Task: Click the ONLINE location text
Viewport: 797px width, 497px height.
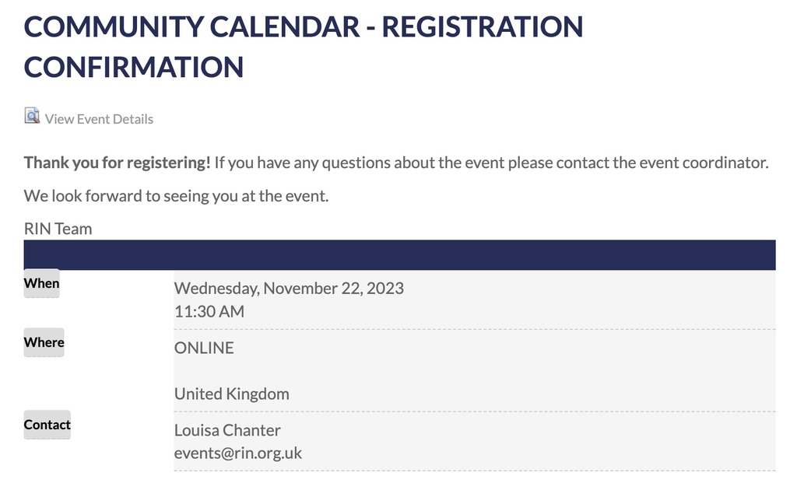Action: point(205,348)
